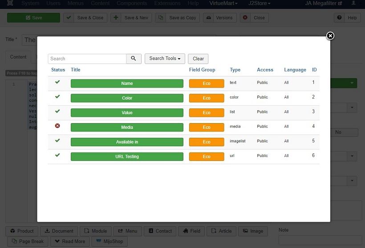Click the red Close toolbar icon
Viewport: 365px width, 248px height.
tap(245, 18)
